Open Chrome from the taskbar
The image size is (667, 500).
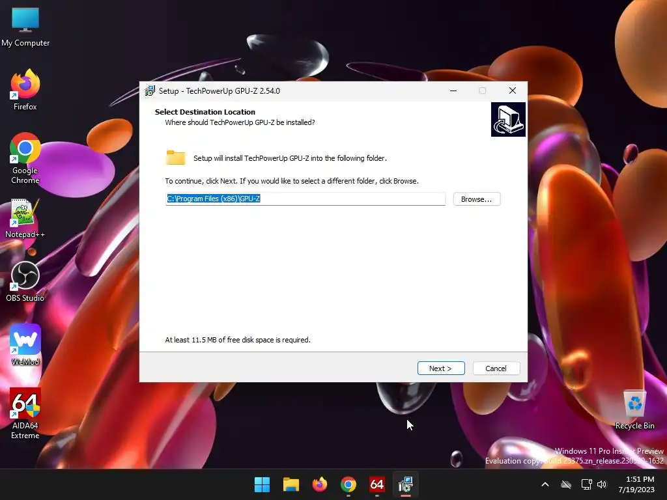click(x=348, y=484)
